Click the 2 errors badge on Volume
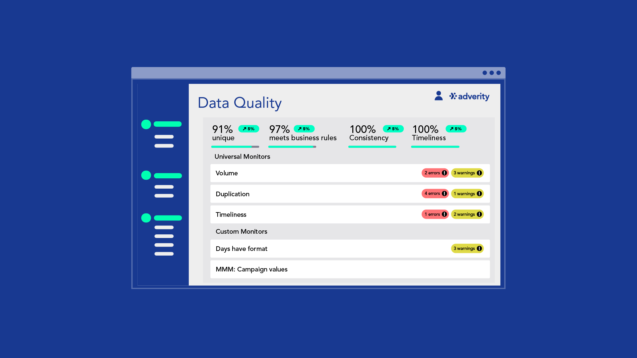This screenshot has height=358, width=637. pos(435,173)
